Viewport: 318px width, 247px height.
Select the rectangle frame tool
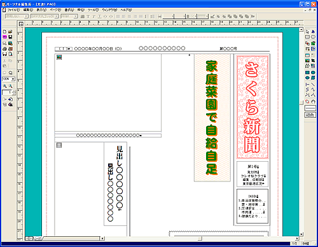point(308,37)
